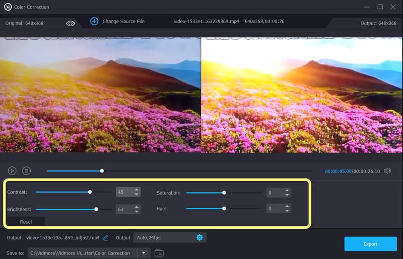Increase the Saturation value with up arrow
This screenshot has width=403, height=259.
(x=287, y=190)
